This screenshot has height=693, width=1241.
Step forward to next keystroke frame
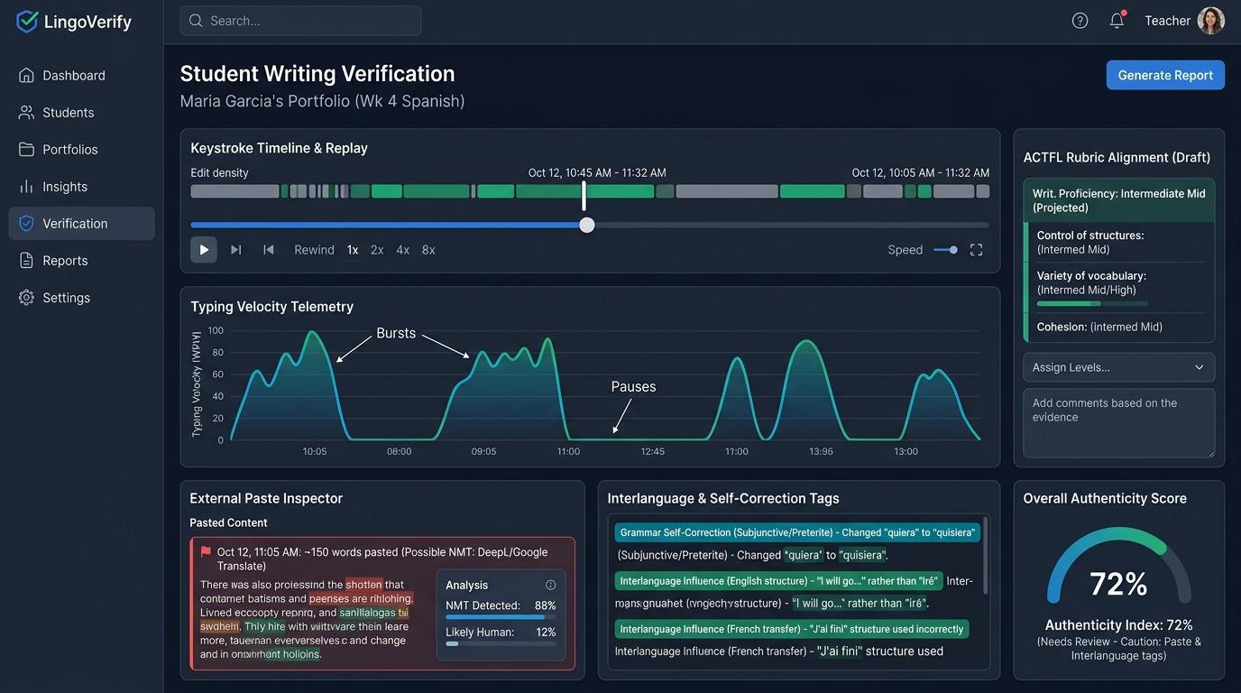click(x=236, y=250)
